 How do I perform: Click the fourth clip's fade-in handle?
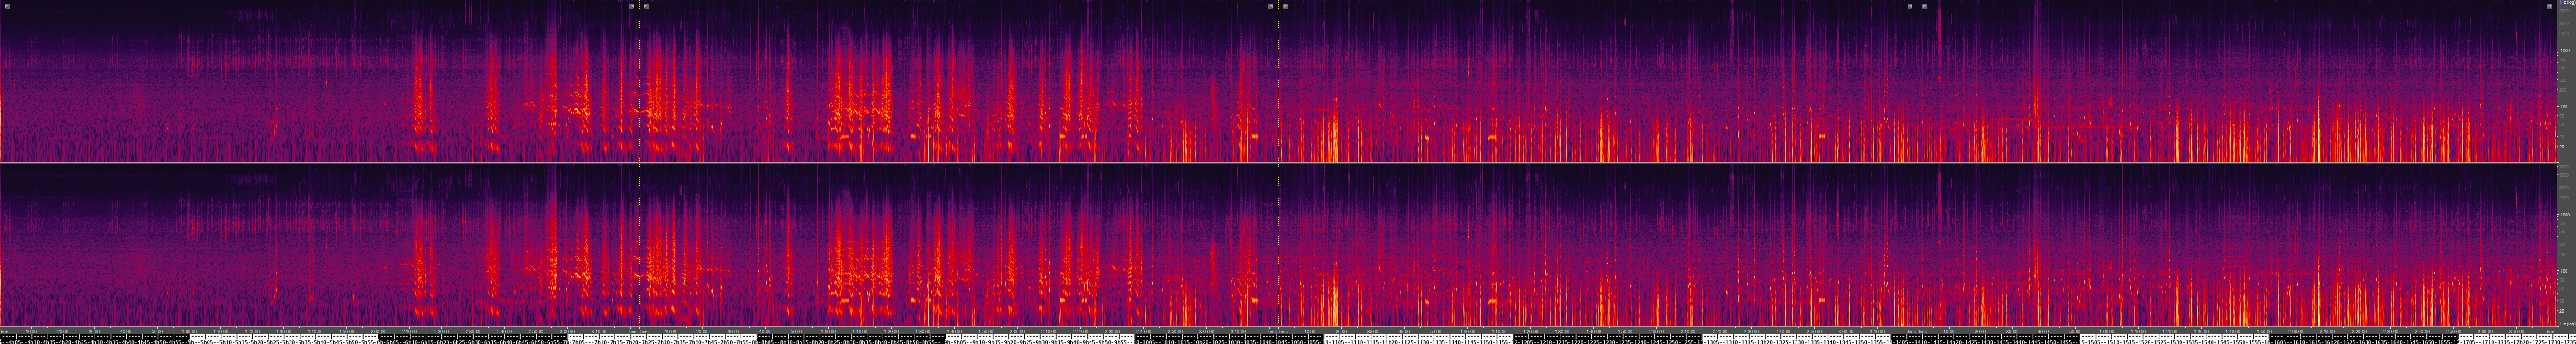point(1925,6)
